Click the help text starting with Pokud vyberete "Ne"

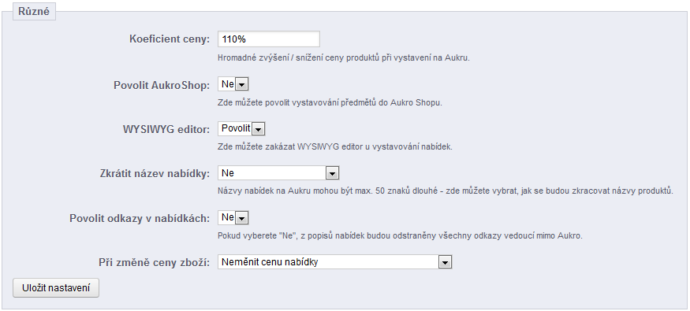400,236
